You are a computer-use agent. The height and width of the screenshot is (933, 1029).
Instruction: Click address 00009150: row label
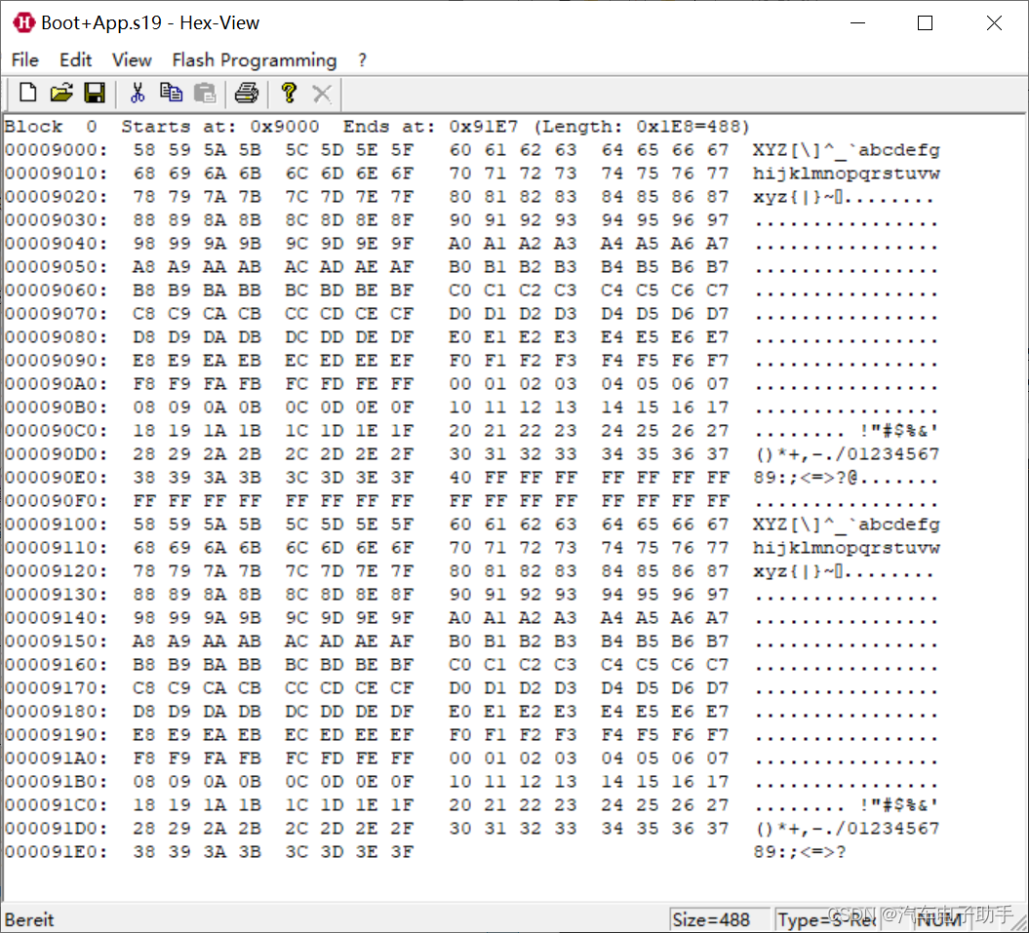tap(56, 641)
